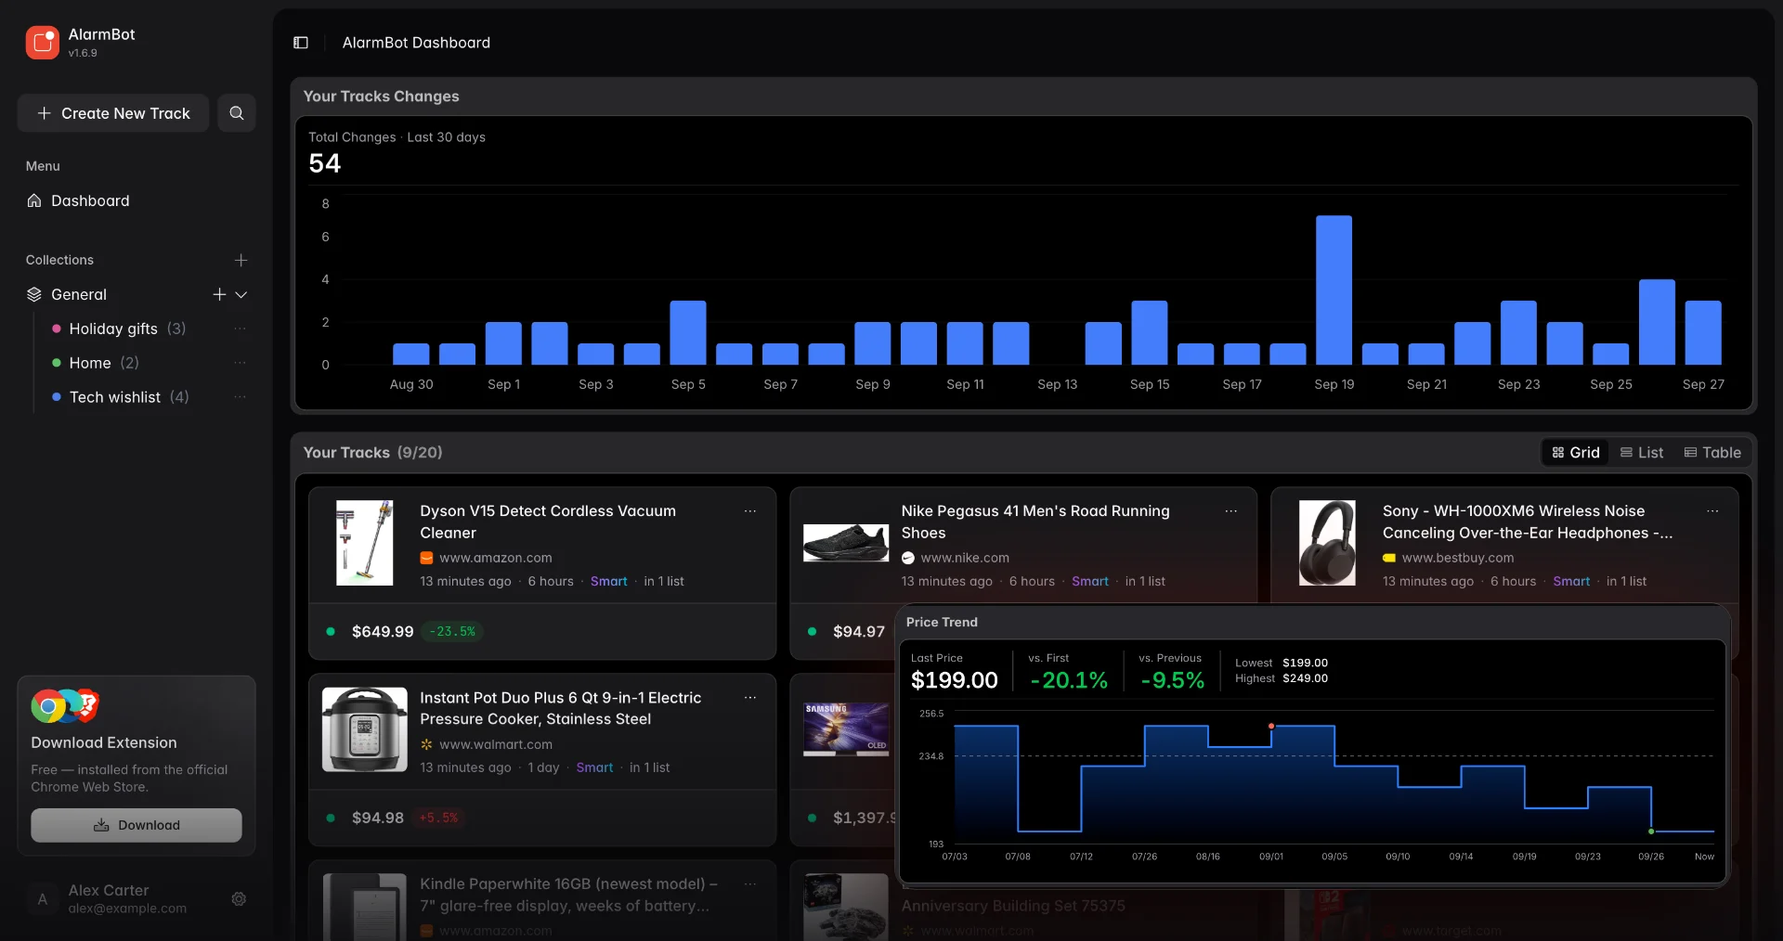Click the Instant Pot thumbnail
This screenshot has width=1783, height=941.
click(x=364, y=729)
